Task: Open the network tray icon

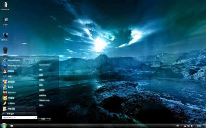Action: pyautogui.click(x=188, y=126)
